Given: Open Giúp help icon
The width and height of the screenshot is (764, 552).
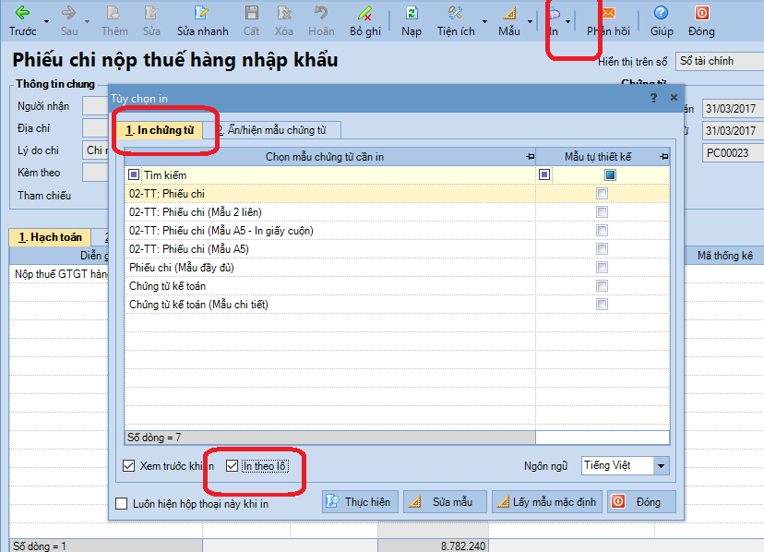Looking at the screenshot, I should [662, 13].
